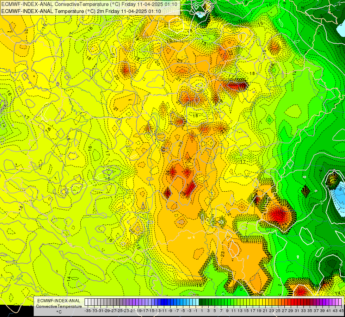Viewport: 345px width, 317px height.
Task: Pick the darkest green swatch after the cyan swatches
Action: pyautogui.click(x=201, y=302)
